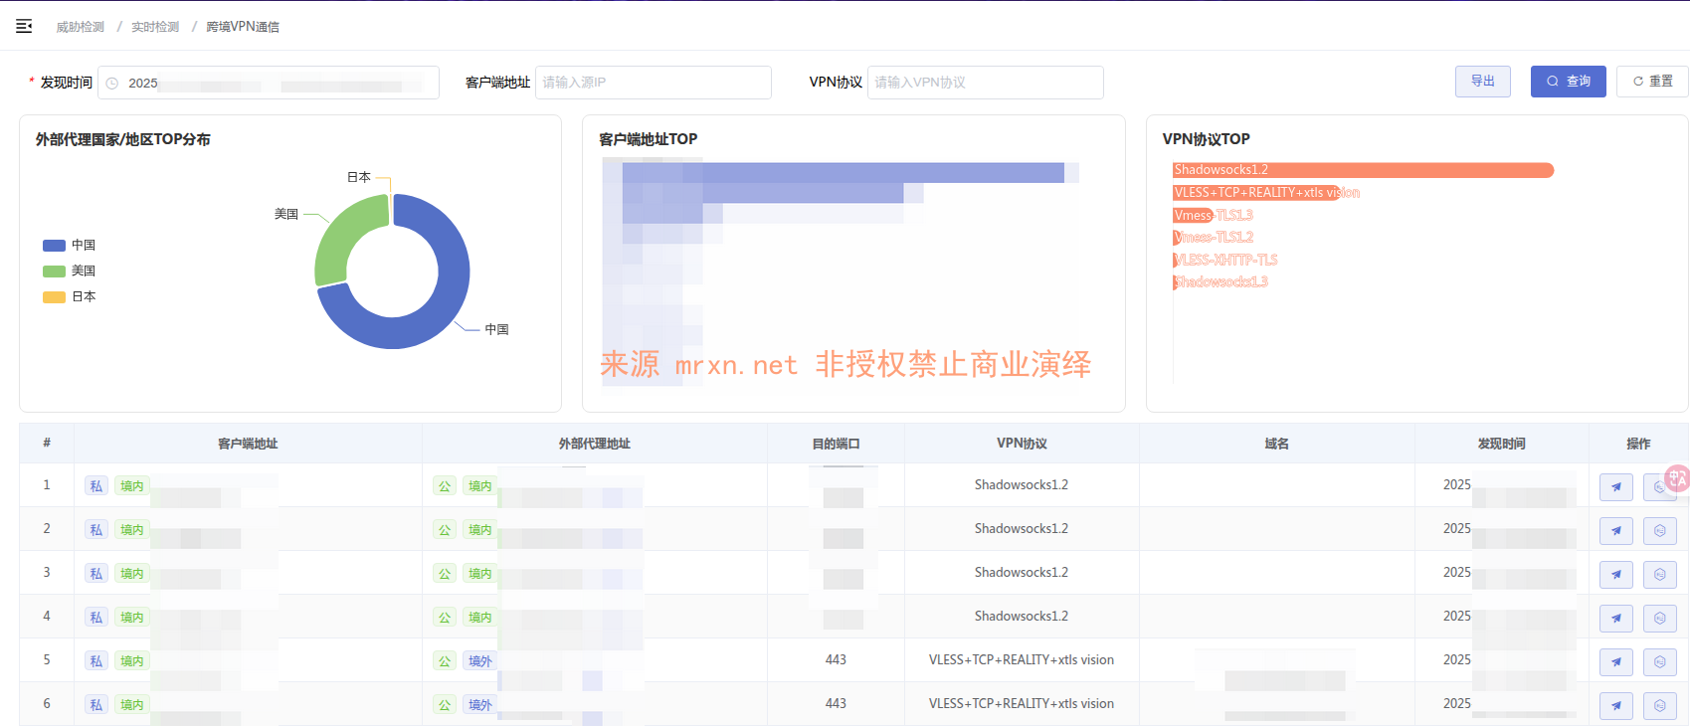Open the hexagon detail icon in row 5

[x=1660, y=662]
